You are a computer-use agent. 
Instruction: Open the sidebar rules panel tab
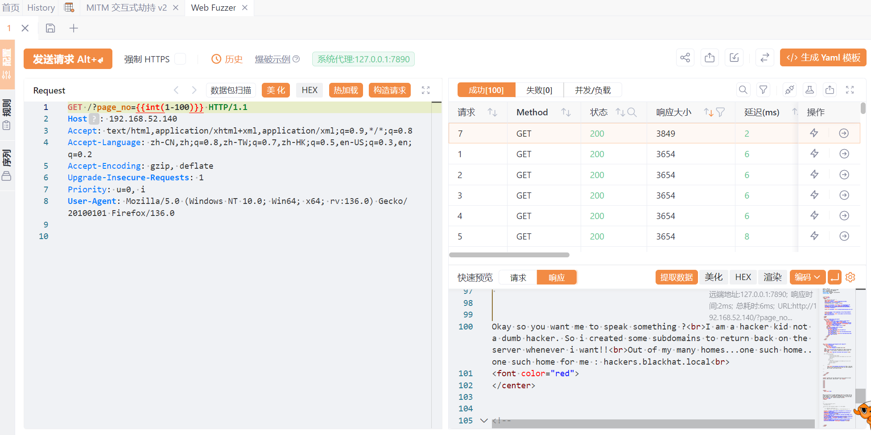point(7,115)
